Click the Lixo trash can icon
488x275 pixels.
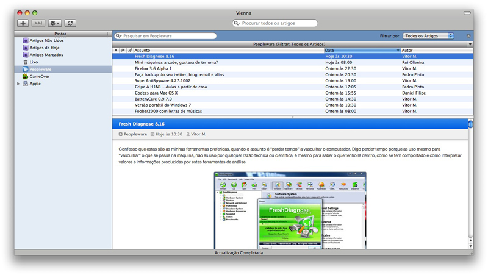pyautogui.click(x=26, y=62)
